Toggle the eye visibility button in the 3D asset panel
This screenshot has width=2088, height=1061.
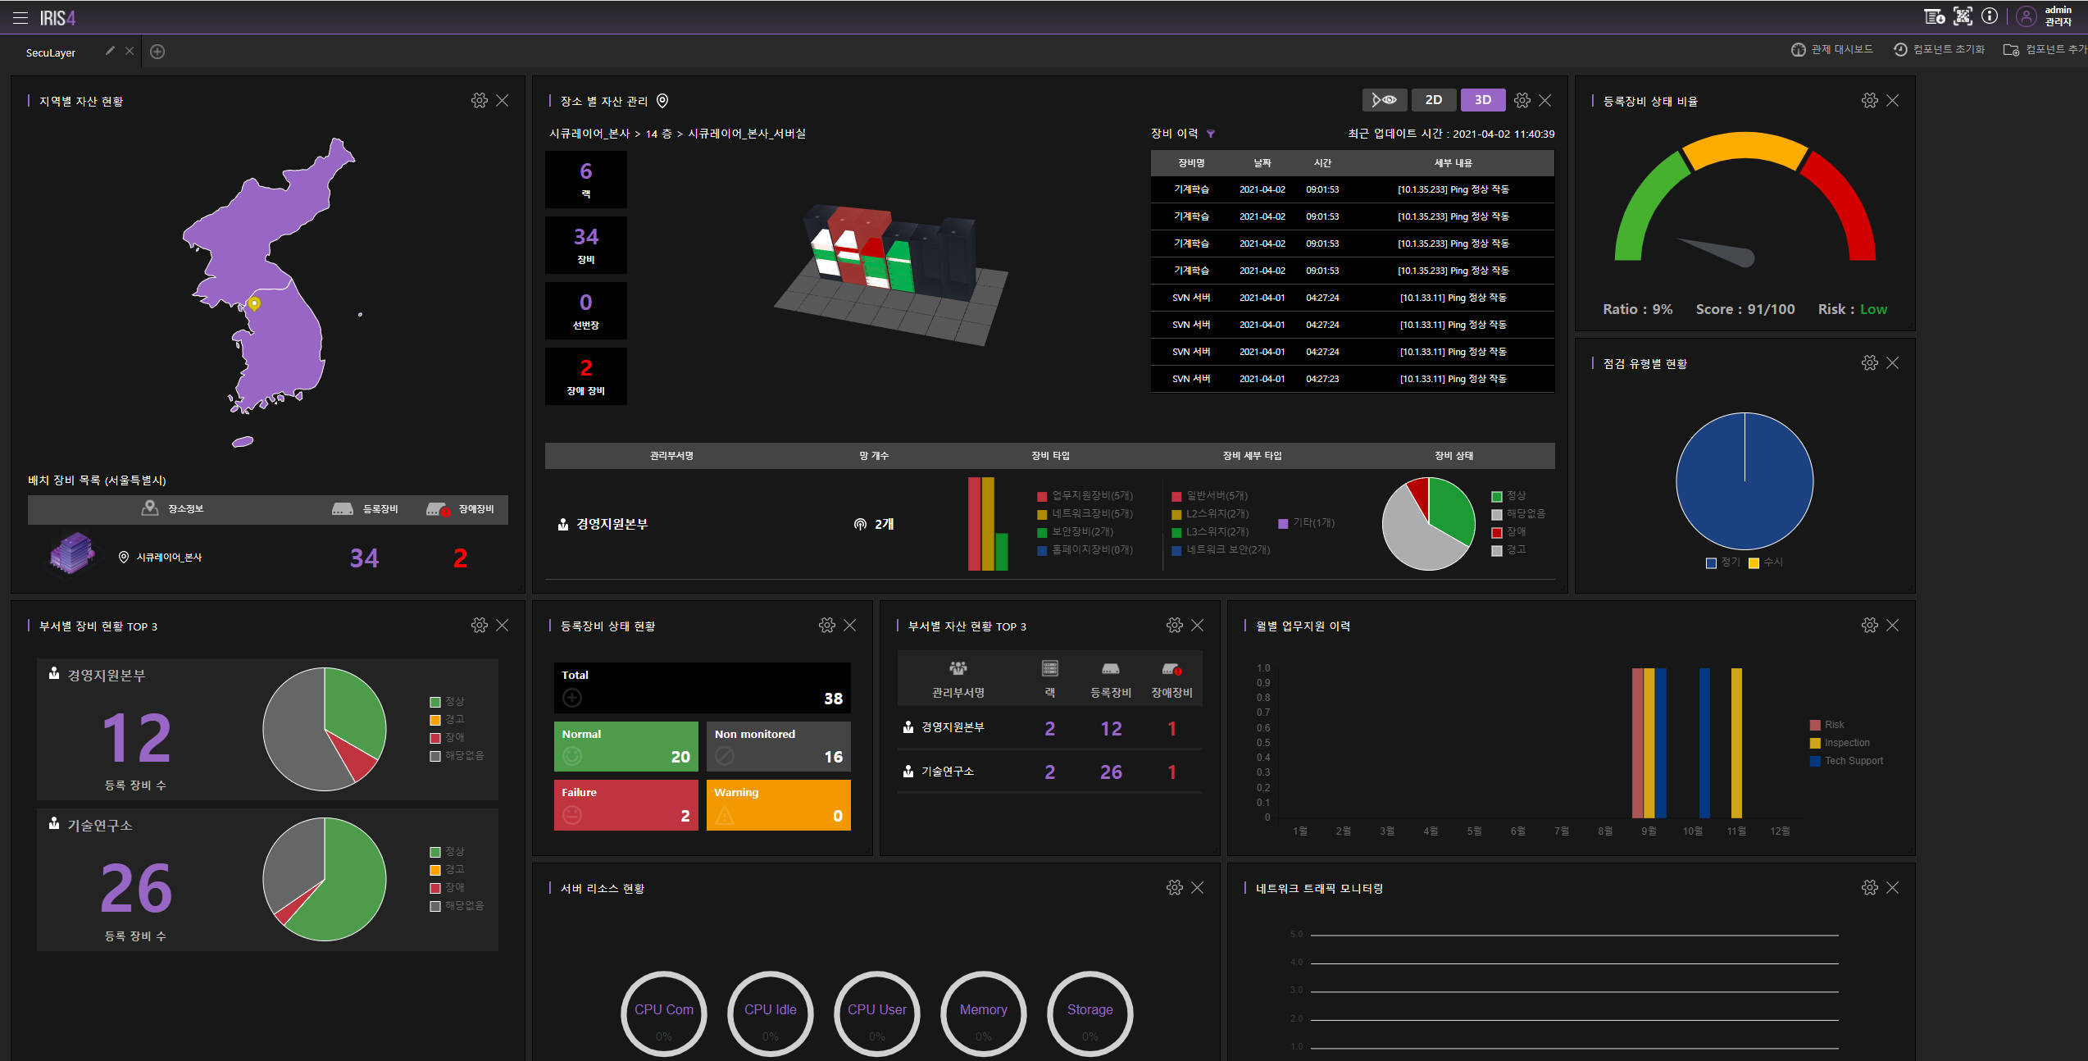click(1385, 99)
